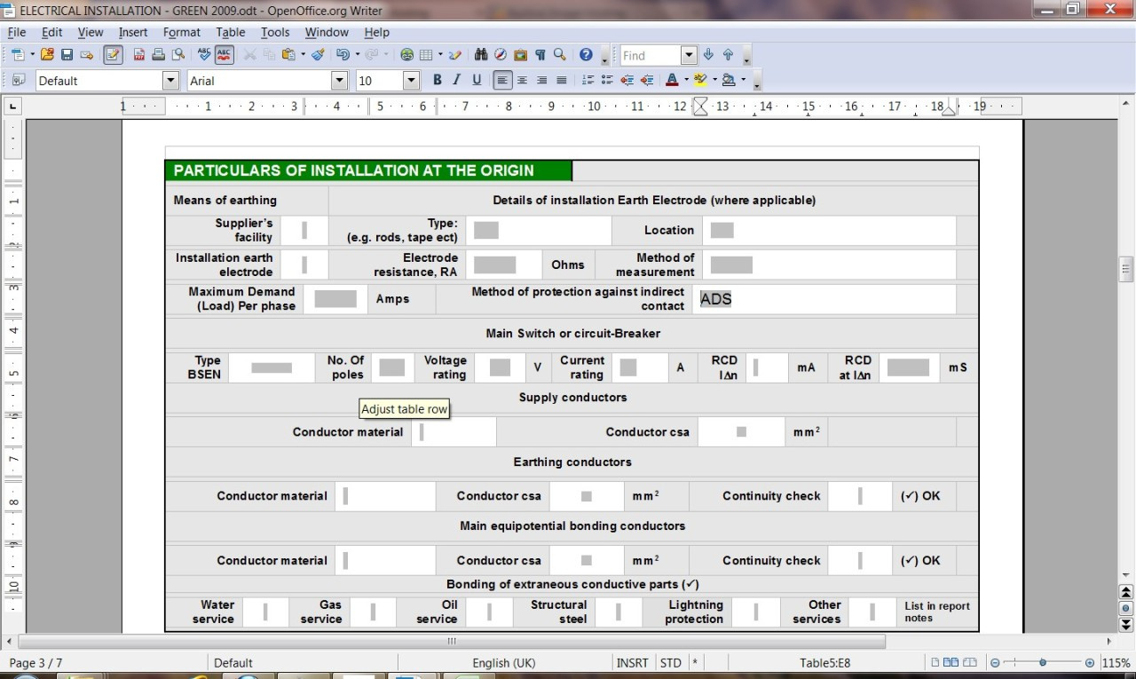
Task: Toggle INSRT insert mode in status bar
Action: point(632,663)
